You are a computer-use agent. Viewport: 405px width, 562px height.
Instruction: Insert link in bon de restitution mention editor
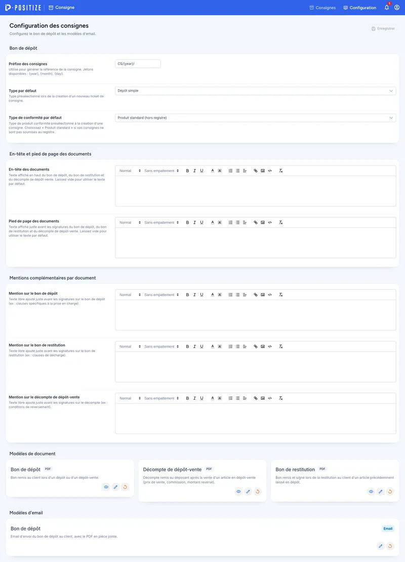[x=256, y=346]
